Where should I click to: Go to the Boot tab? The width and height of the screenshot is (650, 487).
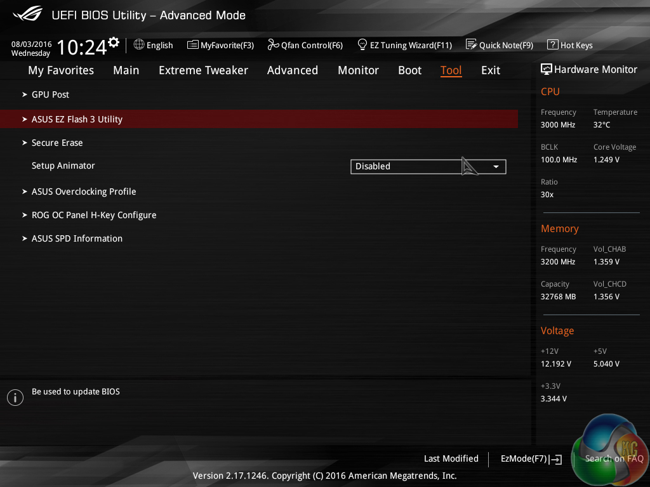coord(409,70)
